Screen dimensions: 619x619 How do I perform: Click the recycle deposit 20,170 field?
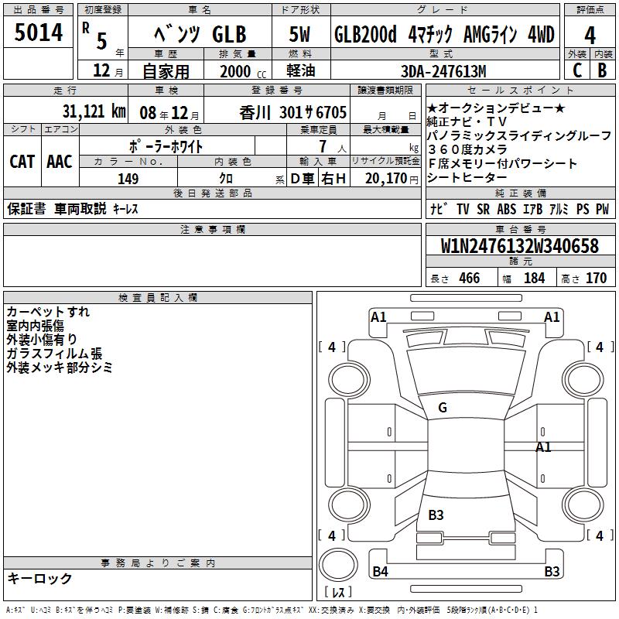pos(385,178)
